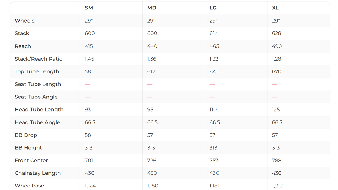Click the MD Top Tube Length value 612
This screenshot has width=338, height=190.
151,71
